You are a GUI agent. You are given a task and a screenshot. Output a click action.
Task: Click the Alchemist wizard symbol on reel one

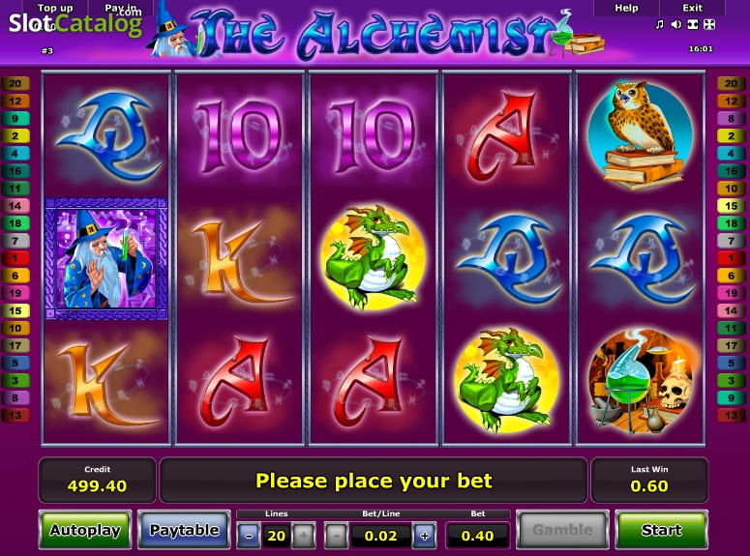pos(106,258)
